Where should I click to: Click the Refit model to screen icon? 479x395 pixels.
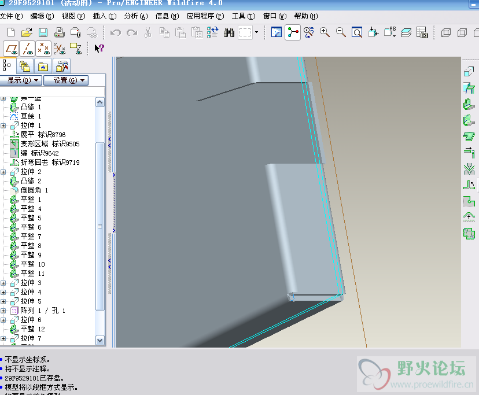(x=357, y=32)
